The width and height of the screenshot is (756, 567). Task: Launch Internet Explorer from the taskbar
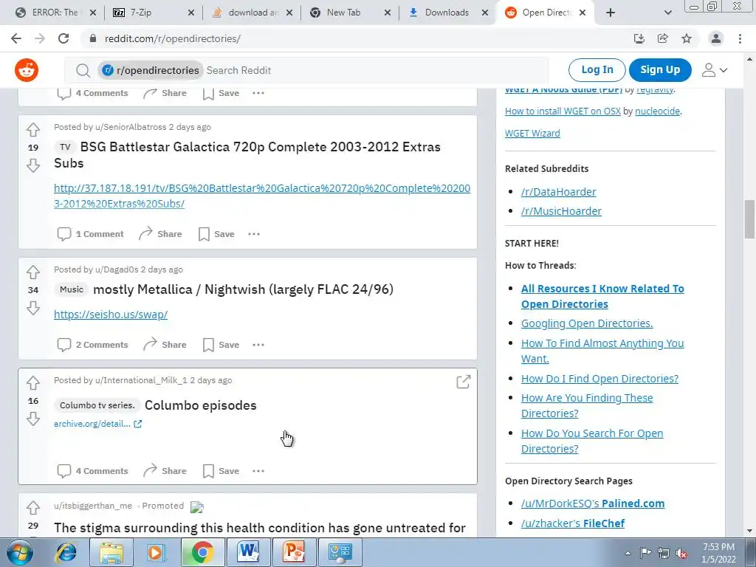pyautogui.click(x=66, y=552)
